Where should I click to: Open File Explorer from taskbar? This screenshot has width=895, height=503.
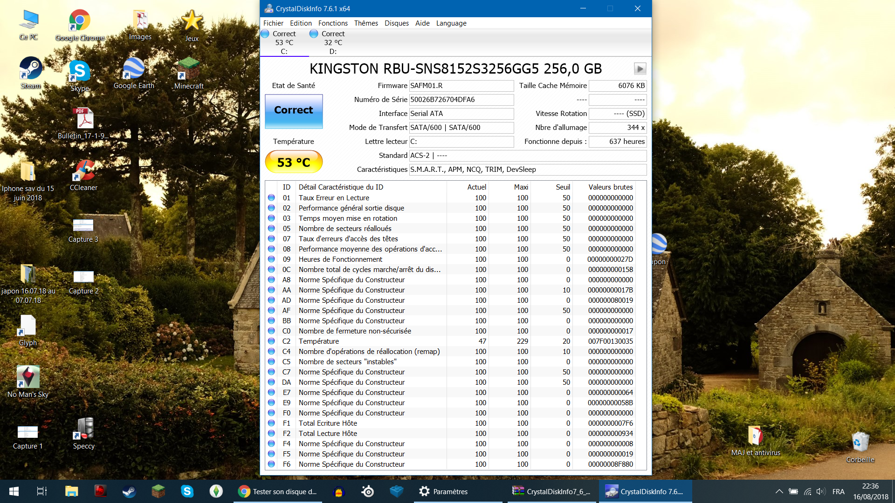[71, 491]
